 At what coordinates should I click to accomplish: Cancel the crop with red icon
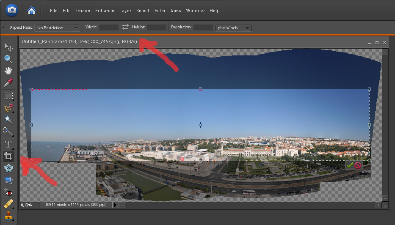point(358,165)
